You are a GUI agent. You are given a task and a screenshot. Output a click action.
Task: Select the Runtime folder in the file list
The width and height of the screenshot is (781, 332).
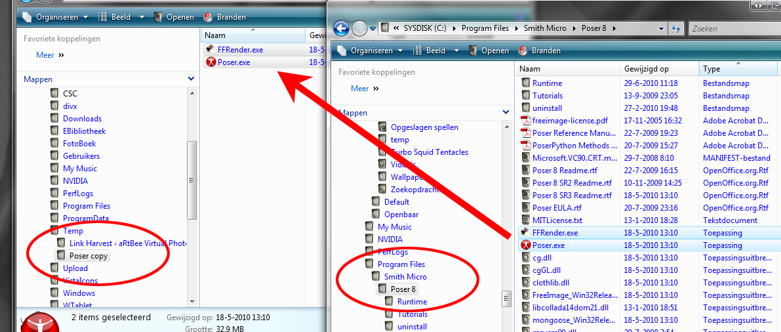[x=546, y=83]
